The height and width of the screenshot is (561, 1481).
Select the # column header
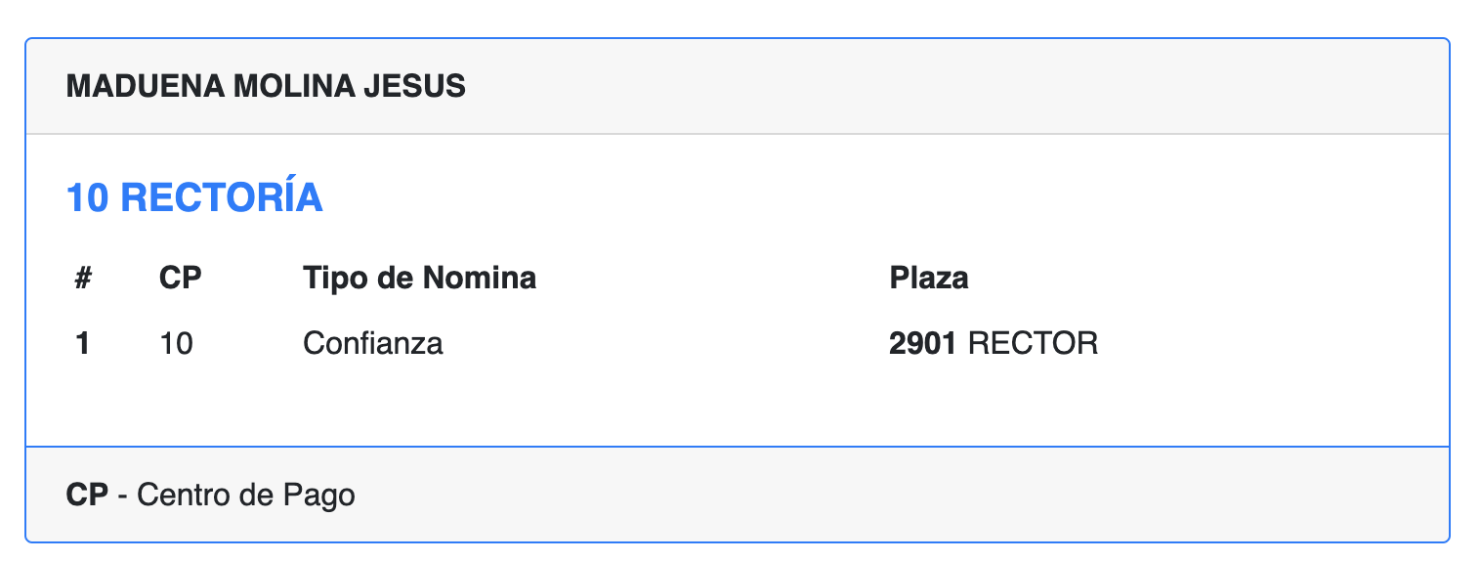tap(83, 279)
